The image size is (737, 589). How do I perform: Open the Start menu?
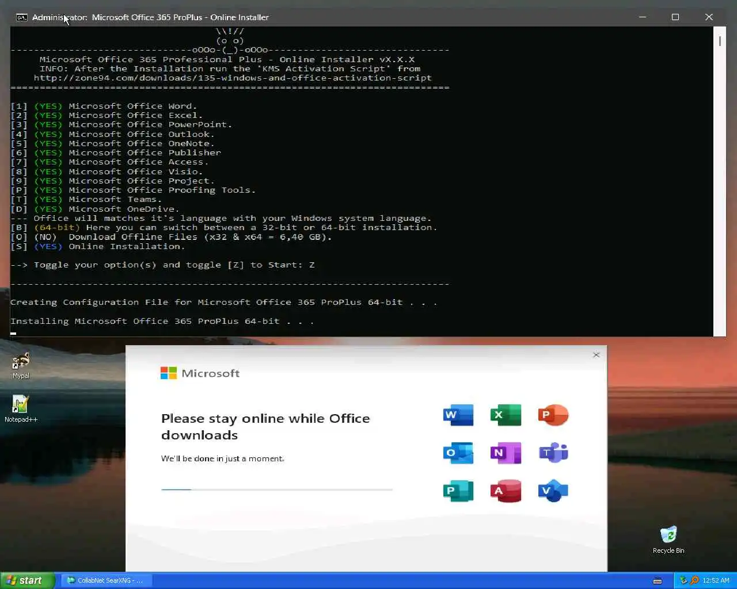(28, 580)
